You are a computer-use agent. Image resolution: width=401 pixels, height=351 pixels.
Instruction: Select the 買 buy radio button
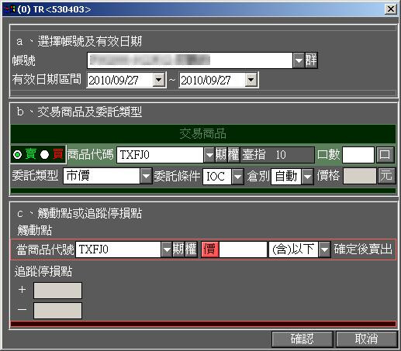pyautogui.click(x=44, y=155)
